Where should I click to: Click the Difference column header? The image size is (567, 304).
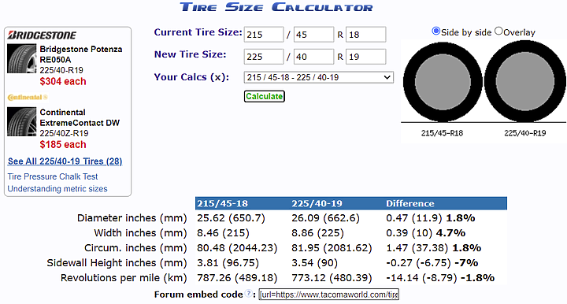coord(410,203)
